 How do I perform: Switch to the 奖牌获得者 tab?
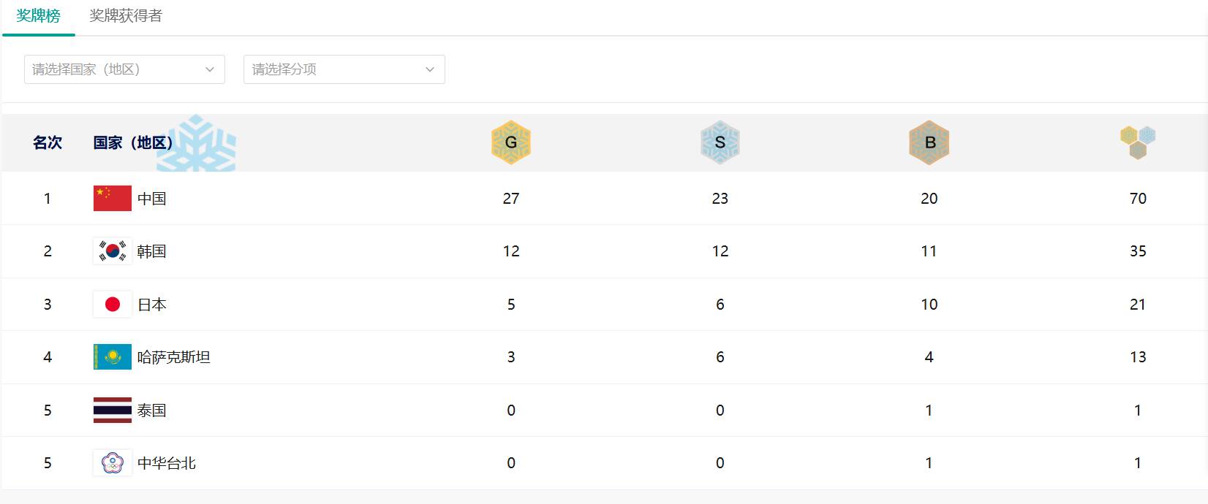[126, 16]
